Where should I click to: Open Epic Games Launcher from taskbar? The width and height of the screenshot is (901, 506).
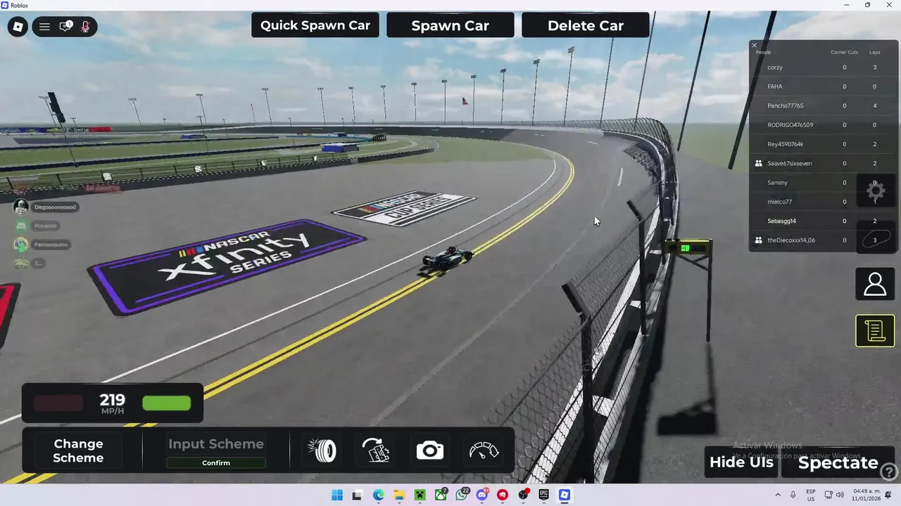[x=544, y=495]
